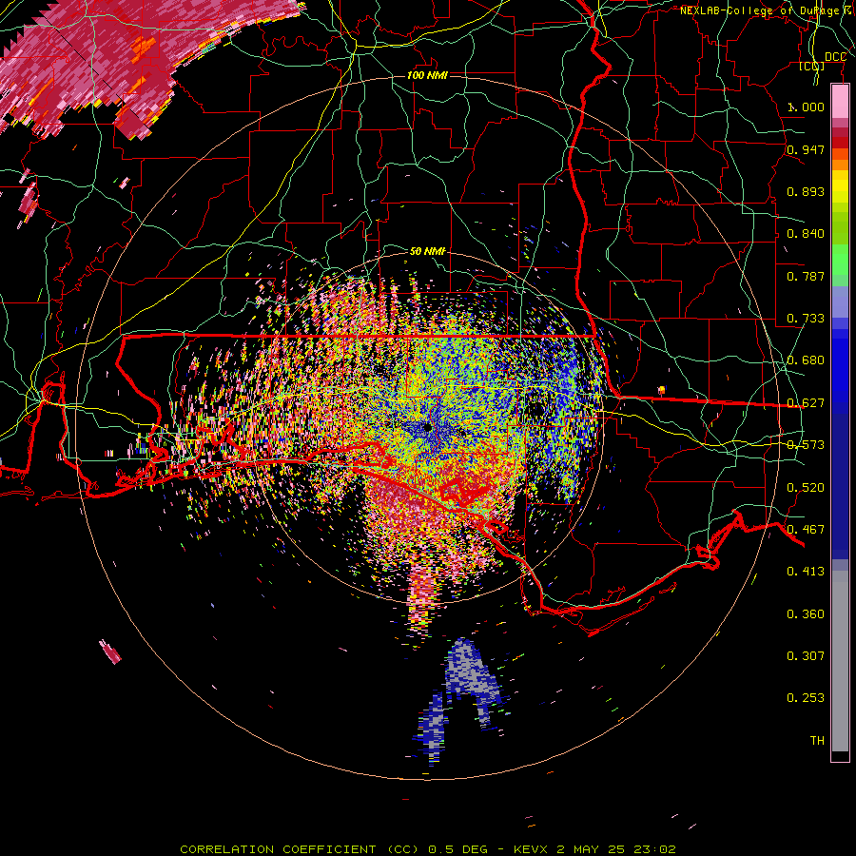Click the 0.733 color scale value
Viewport: 856px width, 856px height.
pos(806,319)
